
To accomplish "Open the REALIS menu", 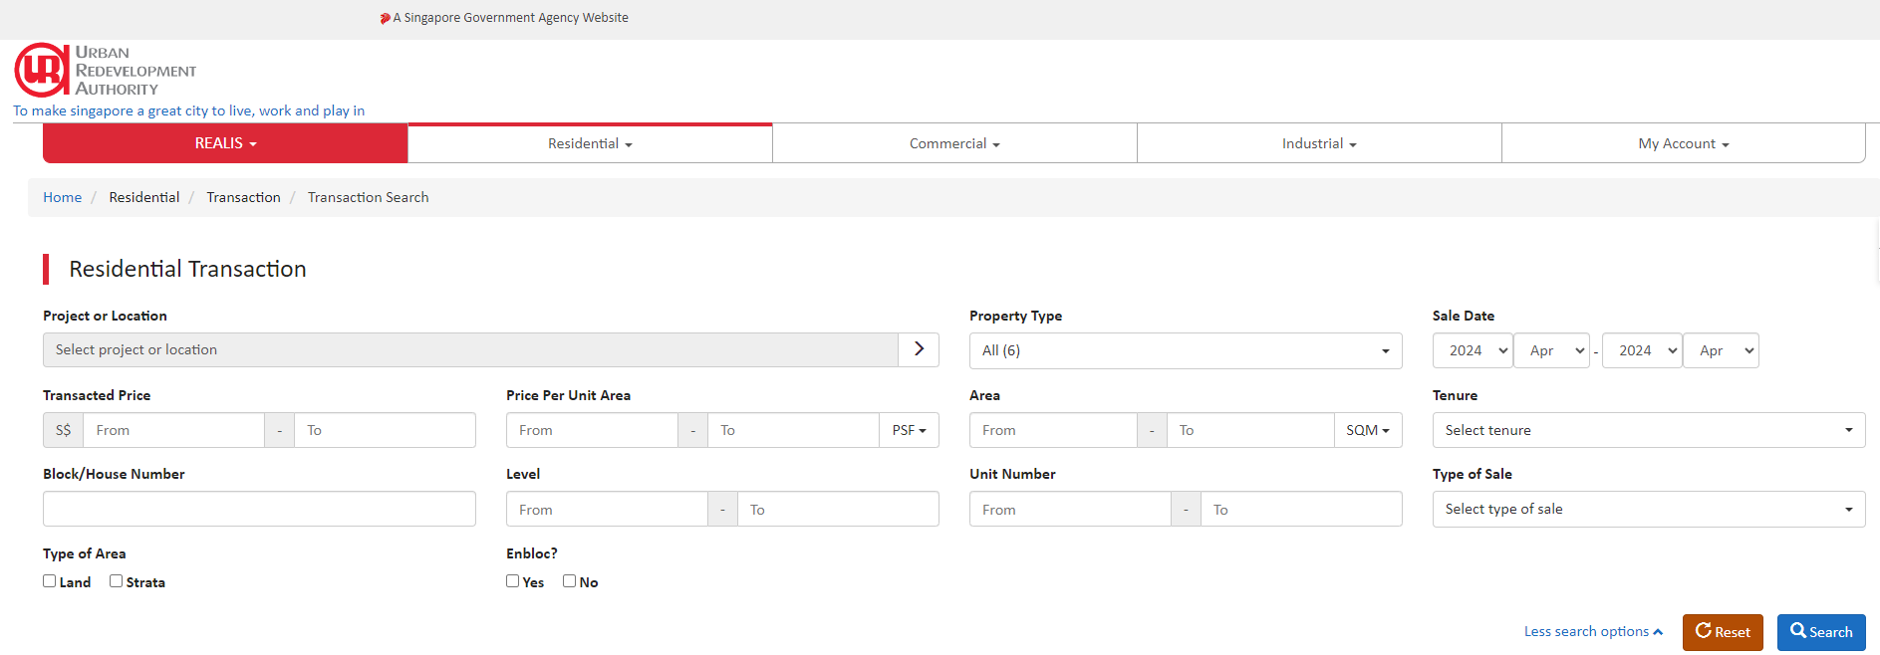I will [225, 143].
